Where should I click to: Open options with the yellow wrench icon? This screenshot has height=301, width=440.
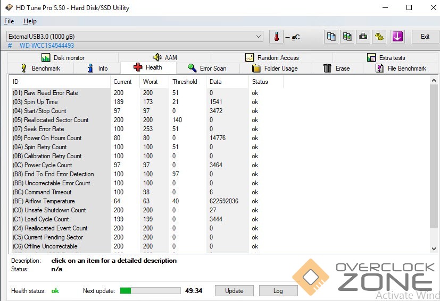[379, 37]
